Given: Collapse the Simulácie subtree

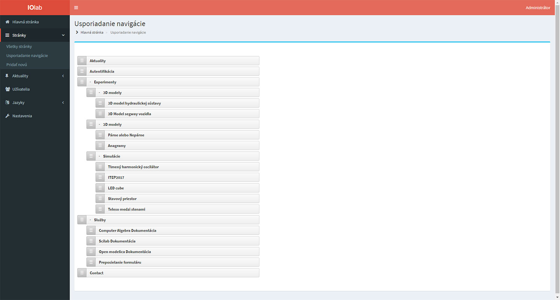Looking at the screenshot, I should [99, 156].
